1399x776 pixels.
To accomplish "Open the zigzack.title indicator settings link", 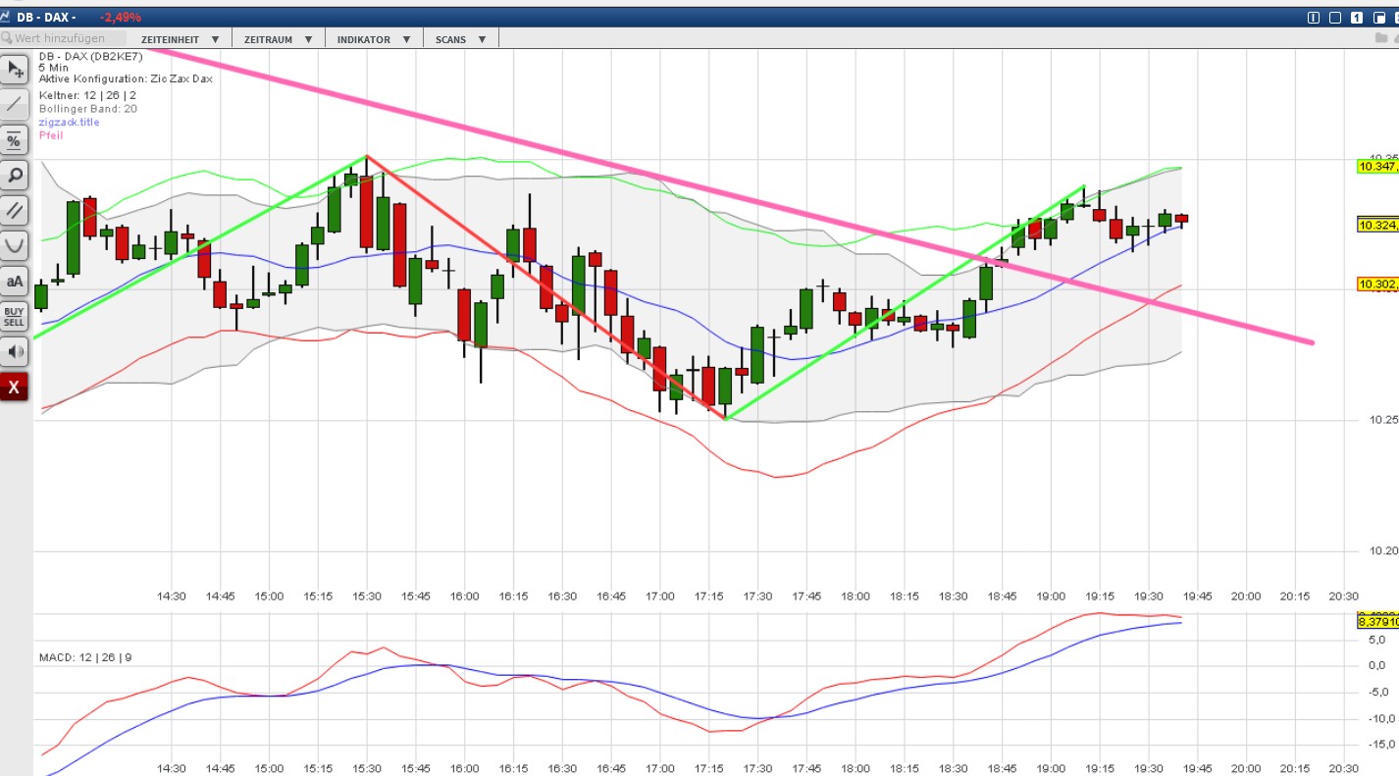I will 67,122.
